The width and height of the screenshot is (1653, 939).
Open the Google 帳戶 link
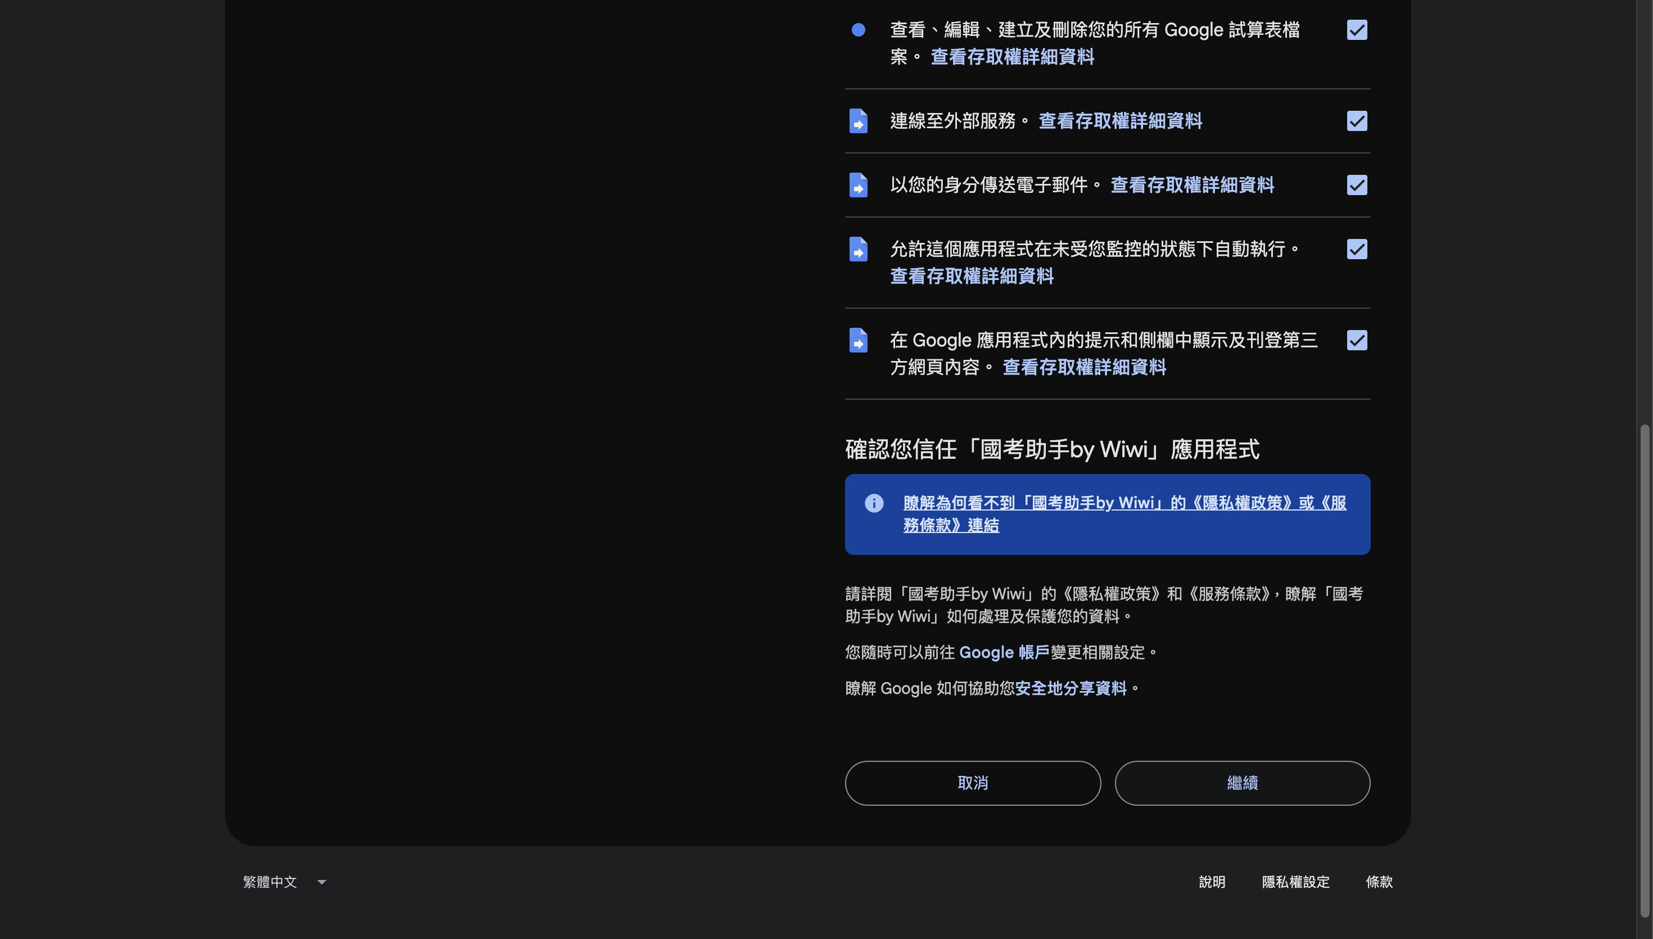point(1004,653)
